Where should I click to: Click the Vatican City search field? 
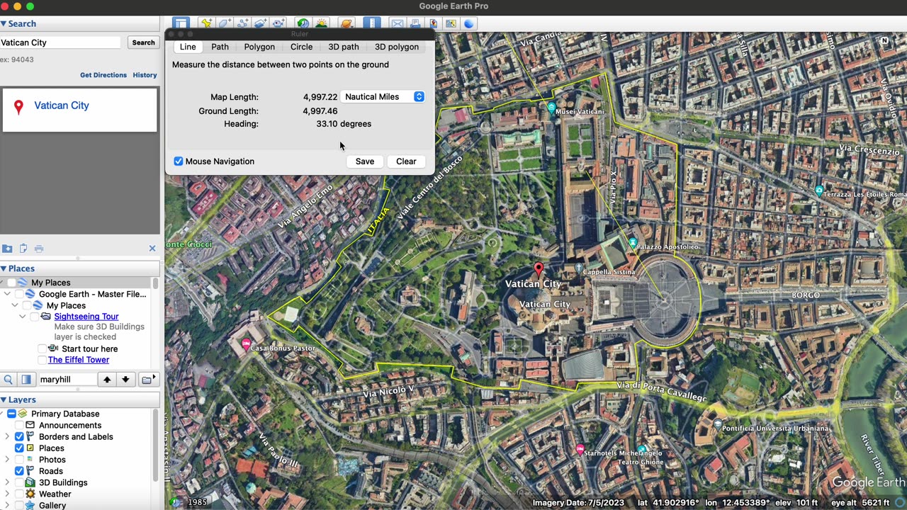tap(61, 42)
